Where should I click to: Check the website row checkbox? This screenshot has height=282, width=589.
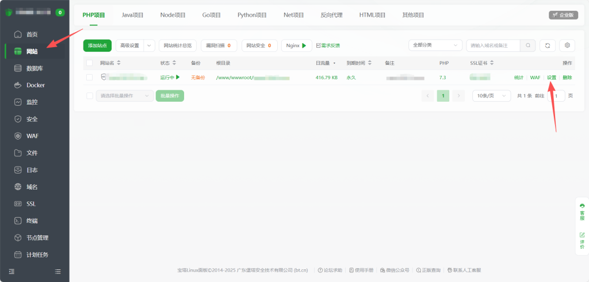89,78
